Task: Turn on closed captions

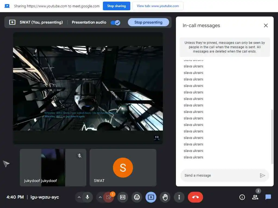Action: [x=123, y=197]
